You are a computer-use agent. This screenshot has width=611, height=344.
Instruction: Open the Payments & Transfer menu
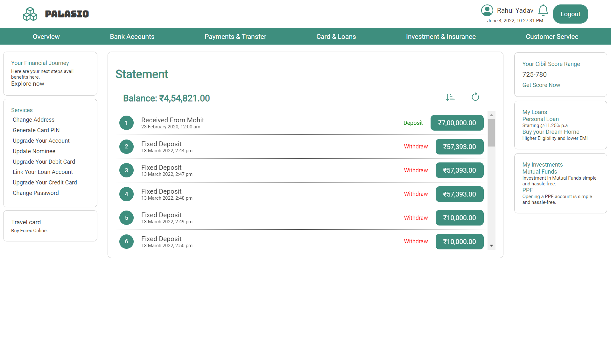[x=235, y=37]
